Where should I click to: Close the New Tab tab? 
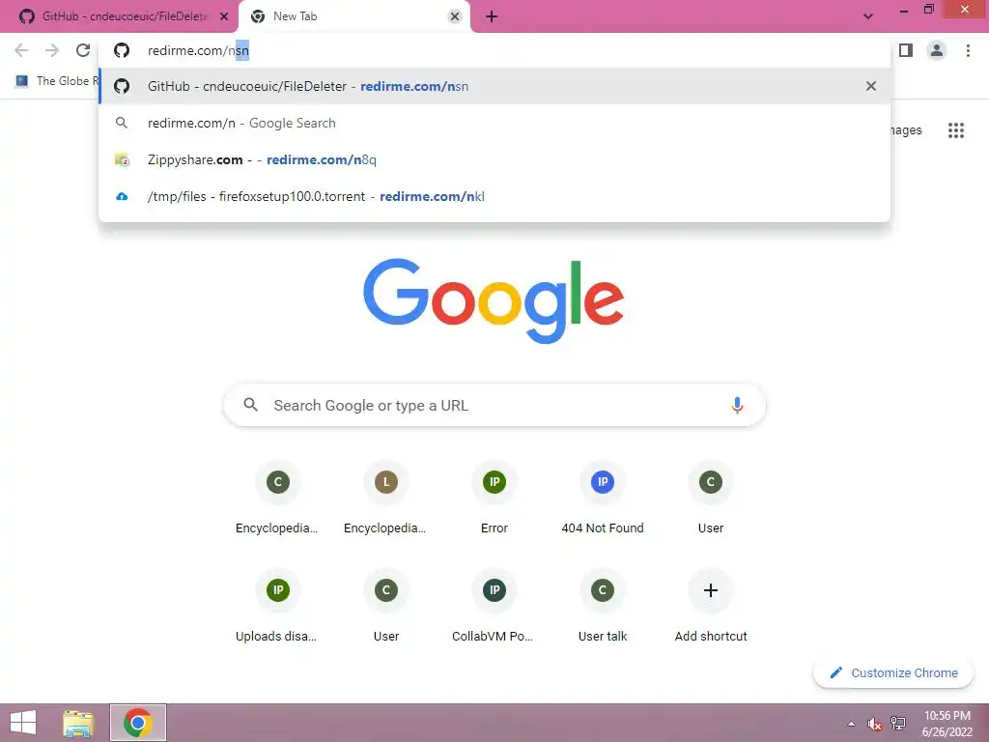[454, 16]
